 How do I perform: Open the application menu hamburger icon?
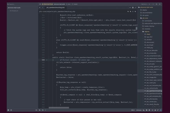[40, 4]
